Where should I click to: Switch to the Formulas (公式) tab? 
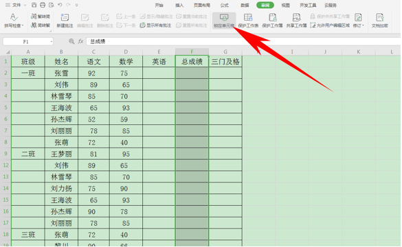tap(224, 5)
